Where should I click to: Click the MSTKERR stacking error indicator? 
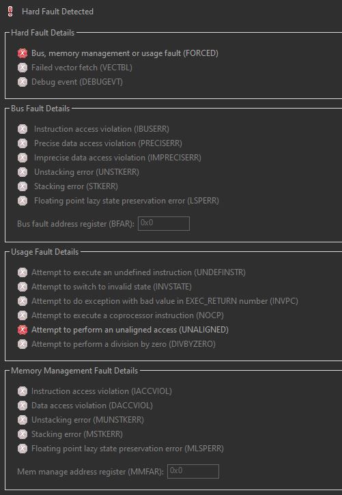[x=23, y=434]
